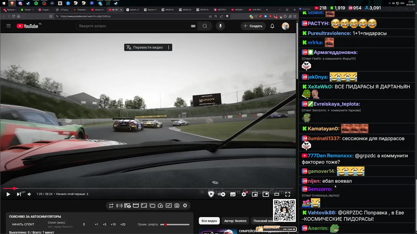The image size is (417, 234).
Task: Switch to the 'Stream' browser tab
Action: pos(27,10)
